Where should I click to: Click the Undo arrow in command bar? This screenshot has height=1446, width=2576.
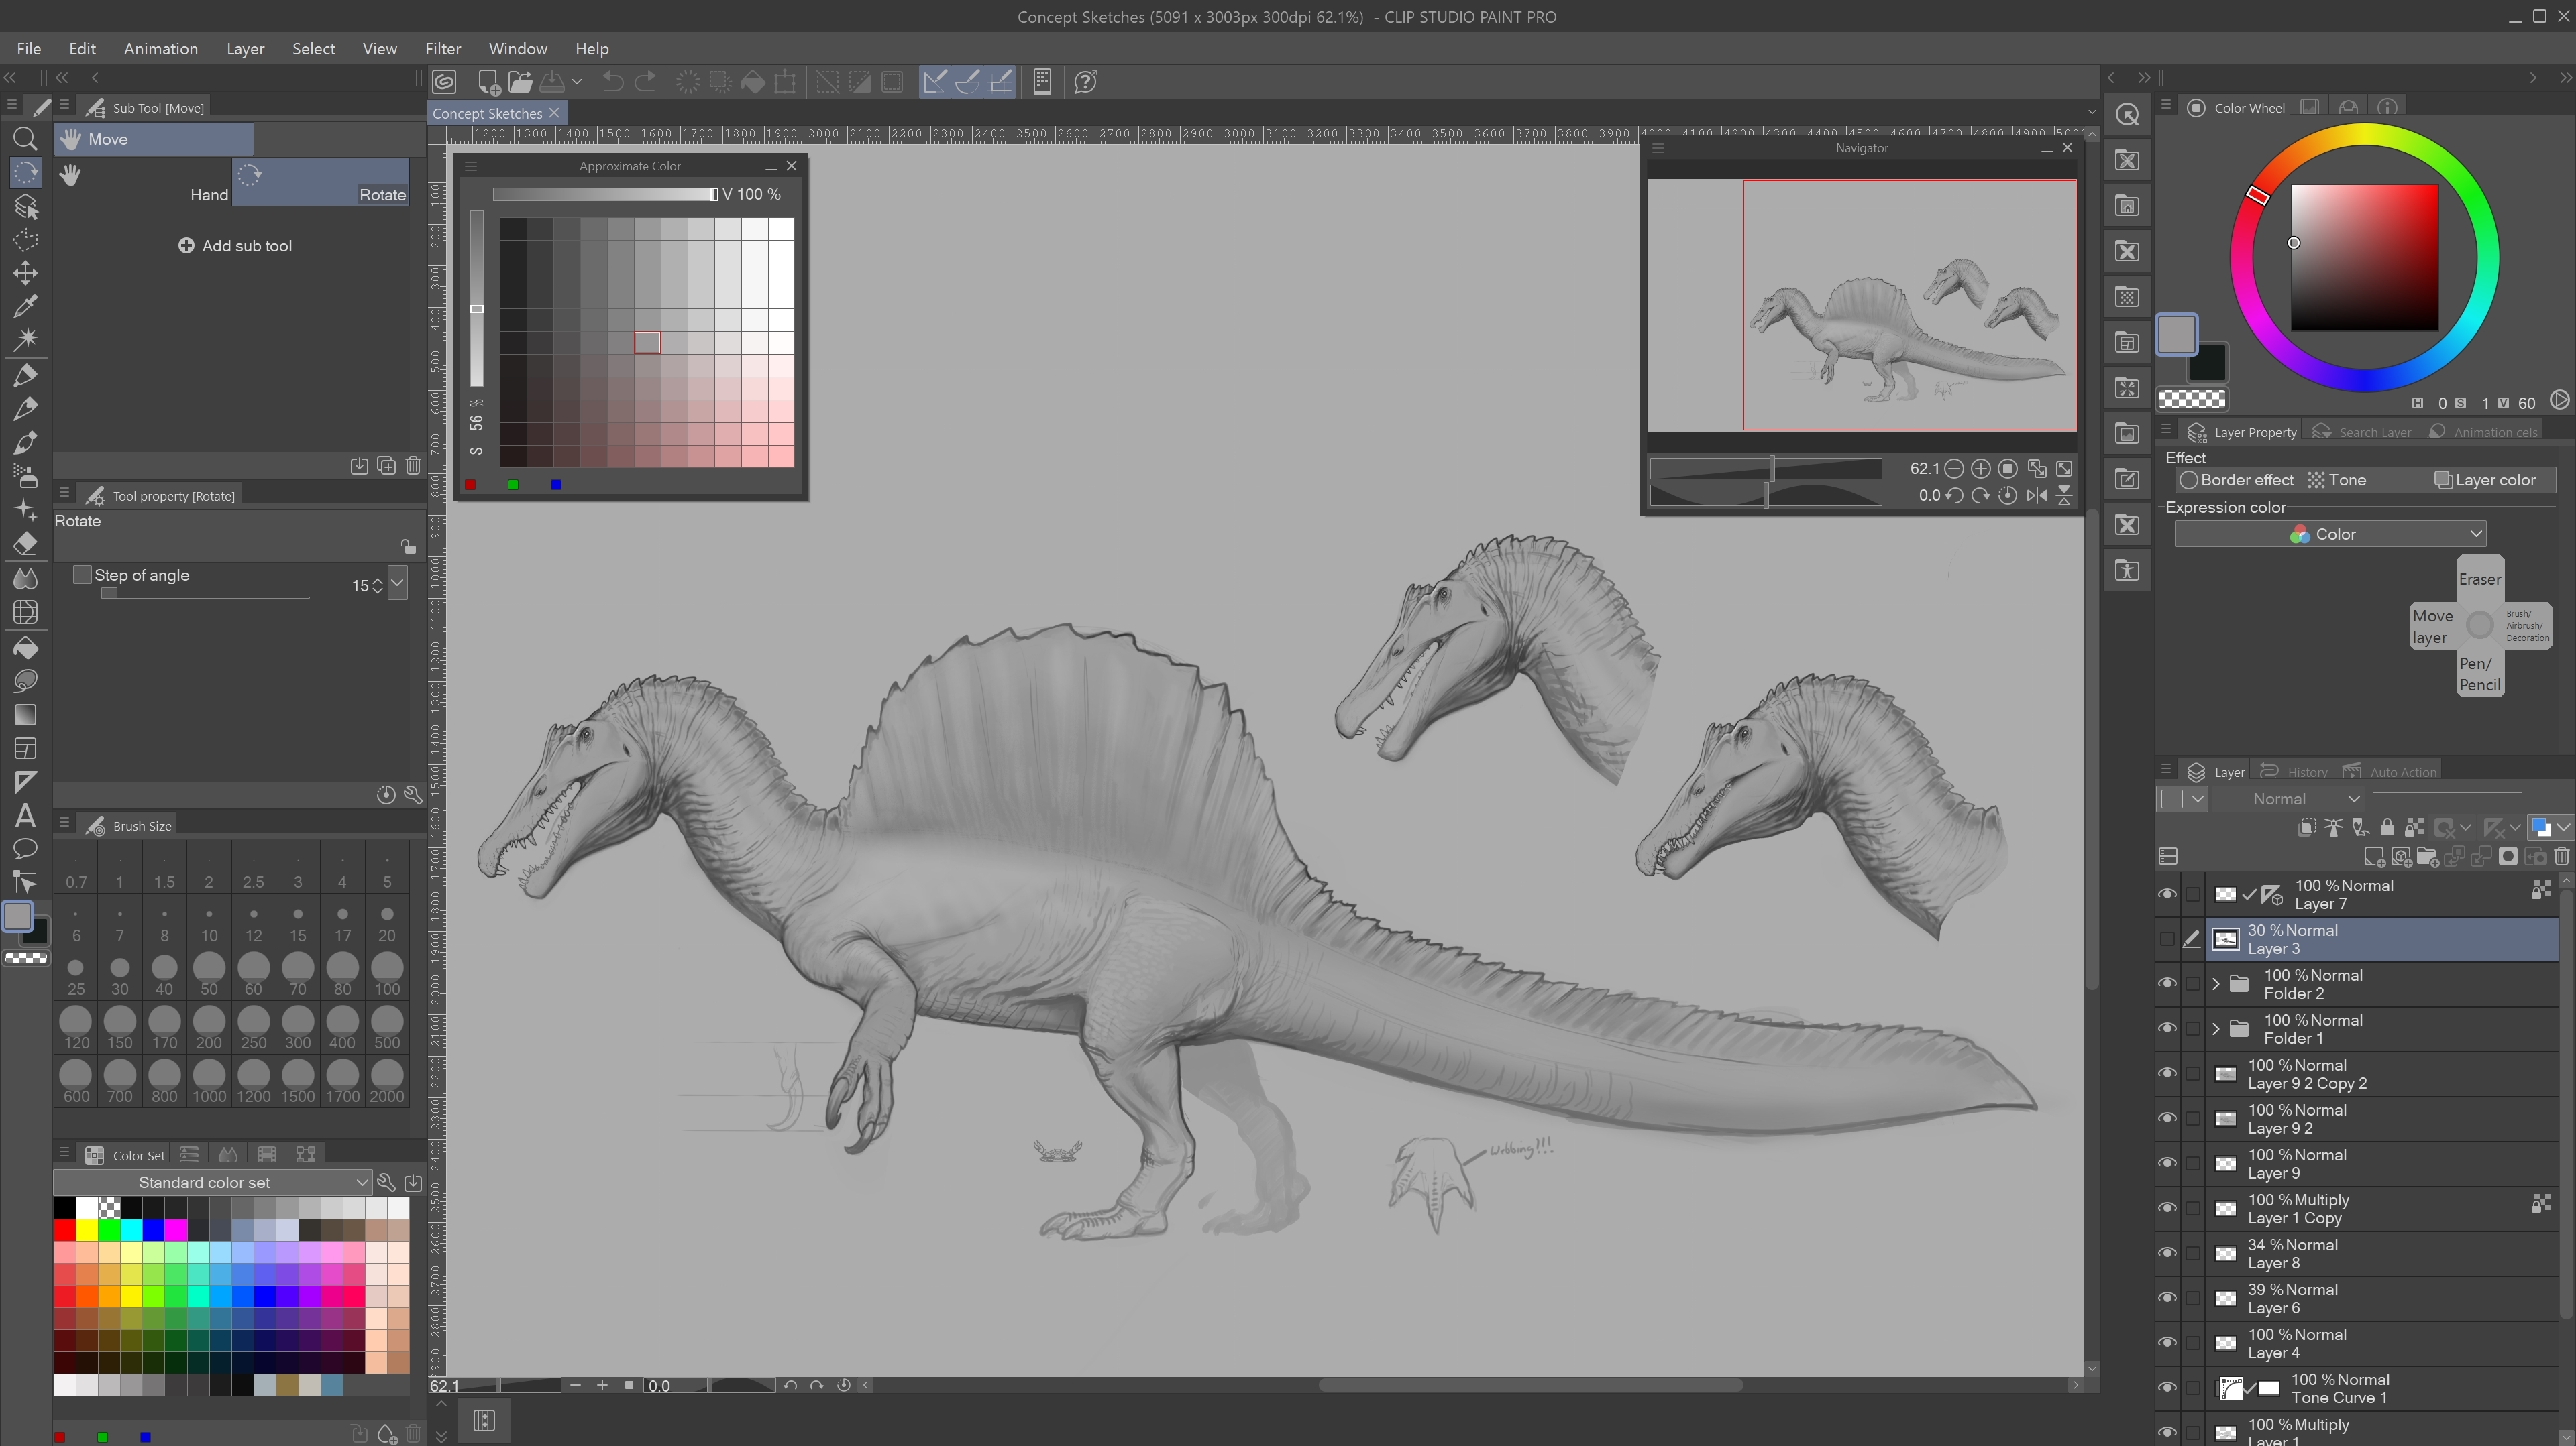(x=613, y=82)
